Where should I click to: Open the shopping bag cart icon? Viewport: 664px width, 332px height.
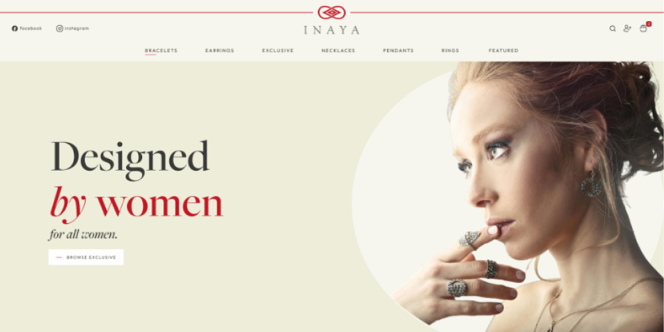point(643,29)
